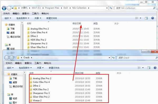Click Back arrow in Nik Collection window
This screenshot has width=158, height=104.
4,8
